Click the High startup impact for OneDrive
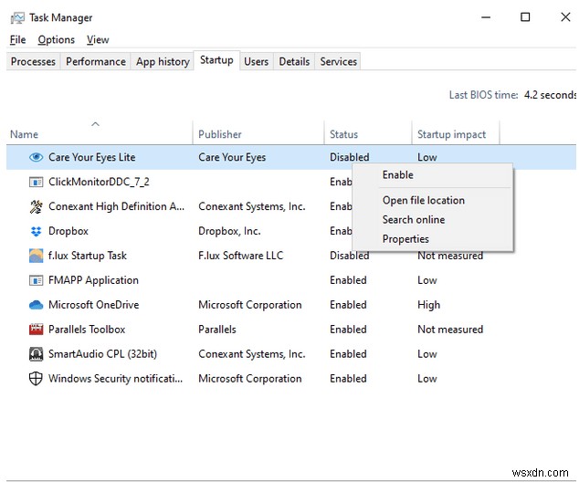 click(x=428, y=305)
